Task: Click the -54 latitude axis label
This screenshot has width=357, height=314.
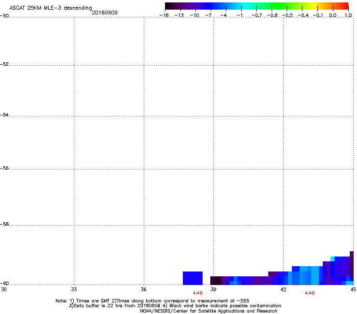Action: (x=4, y=114)
